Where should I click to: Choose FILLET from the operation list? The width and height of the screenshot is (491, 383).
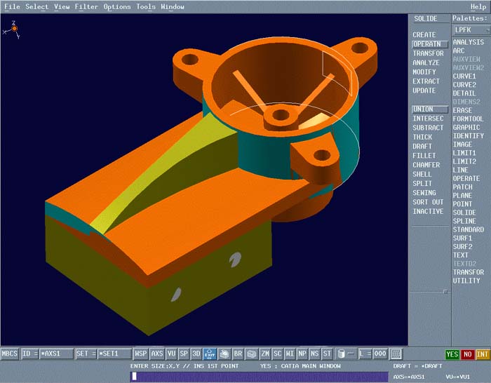pos(424,156)
